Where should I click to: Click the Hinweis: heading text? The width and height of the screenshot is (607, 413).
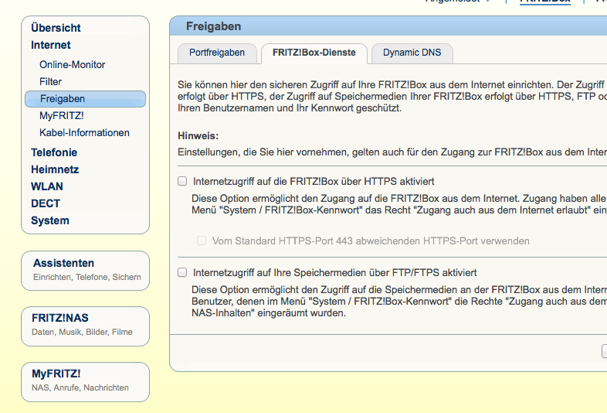coord(198,135)
